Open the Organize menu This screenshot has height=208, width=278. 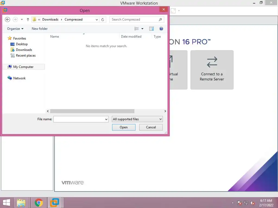click(15, 29)
